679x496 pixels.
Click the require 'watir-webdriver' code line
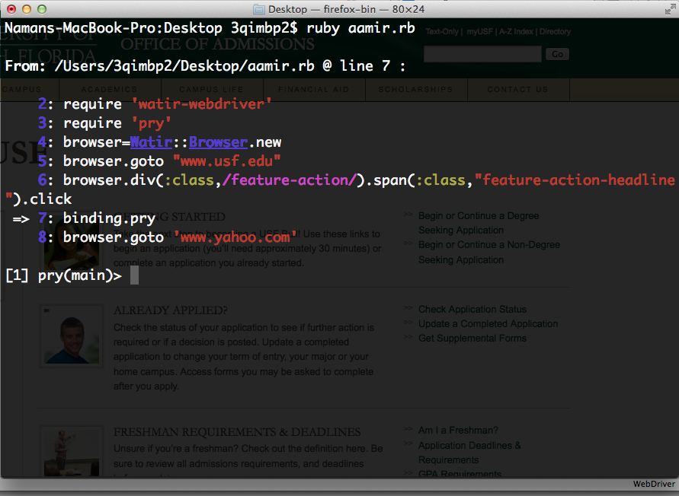click(167, 104)
